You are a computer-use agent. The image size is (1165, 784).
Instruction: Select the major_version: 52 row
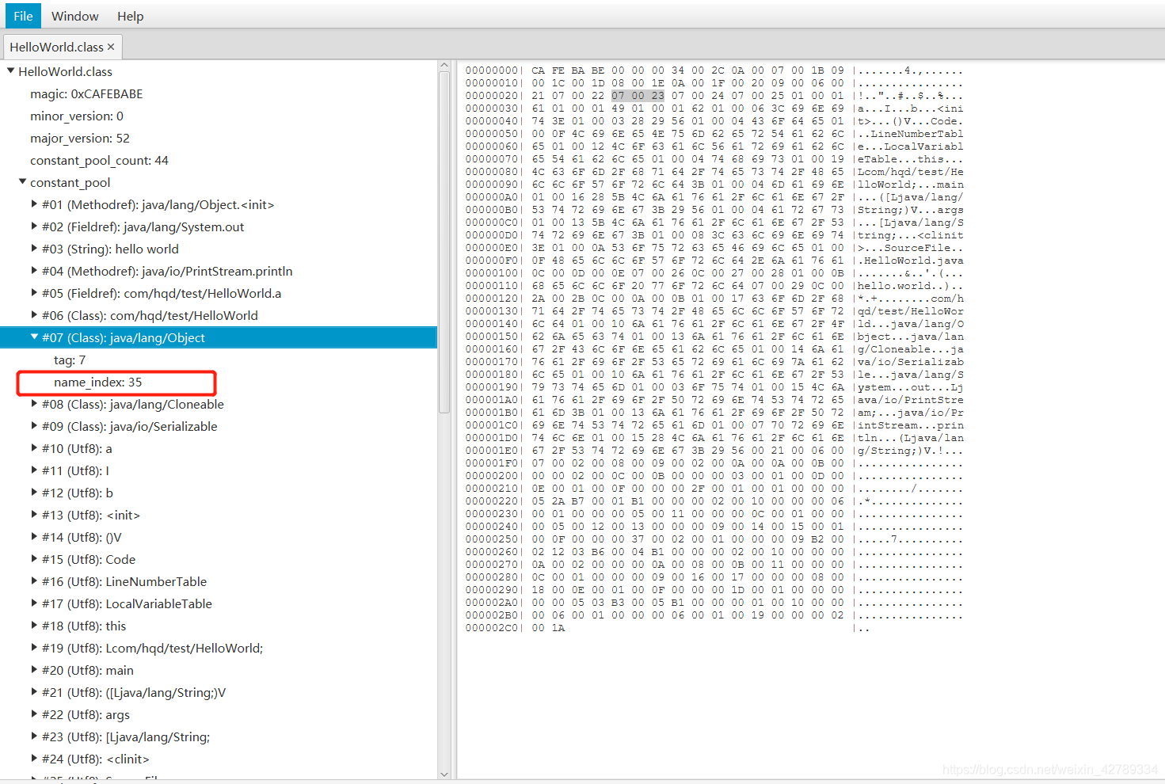click(219, 138)
